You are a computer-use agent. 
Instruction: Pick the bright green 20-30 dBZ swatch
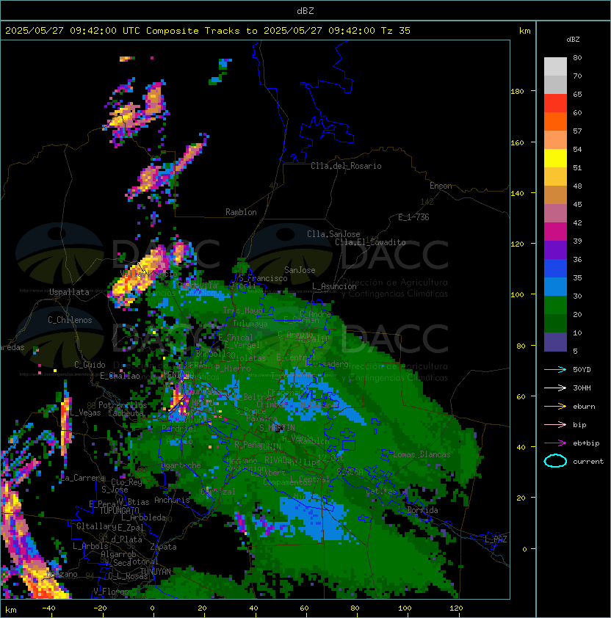(555, 305)
